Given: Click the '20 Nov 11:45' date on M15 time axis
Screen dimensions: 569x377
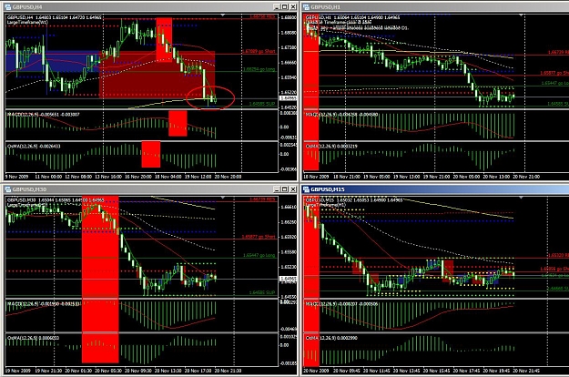Looking at the screenshot, I should tap(377, 371).
